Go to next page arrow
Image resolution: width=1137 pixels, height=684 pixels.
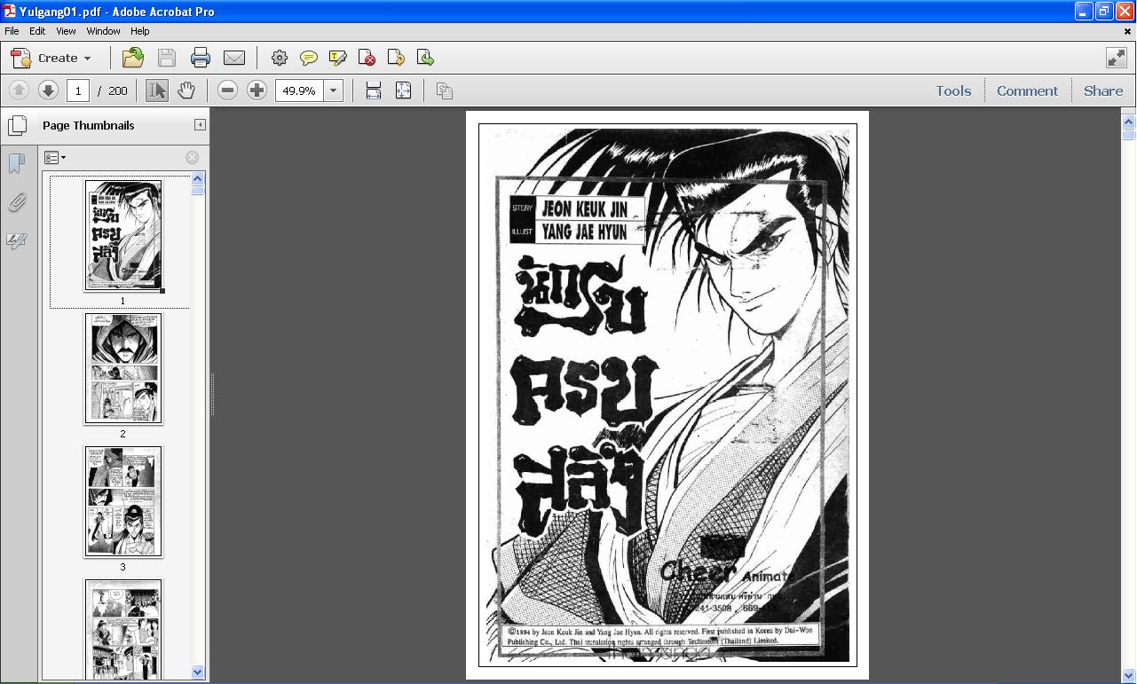coord(48,90)
